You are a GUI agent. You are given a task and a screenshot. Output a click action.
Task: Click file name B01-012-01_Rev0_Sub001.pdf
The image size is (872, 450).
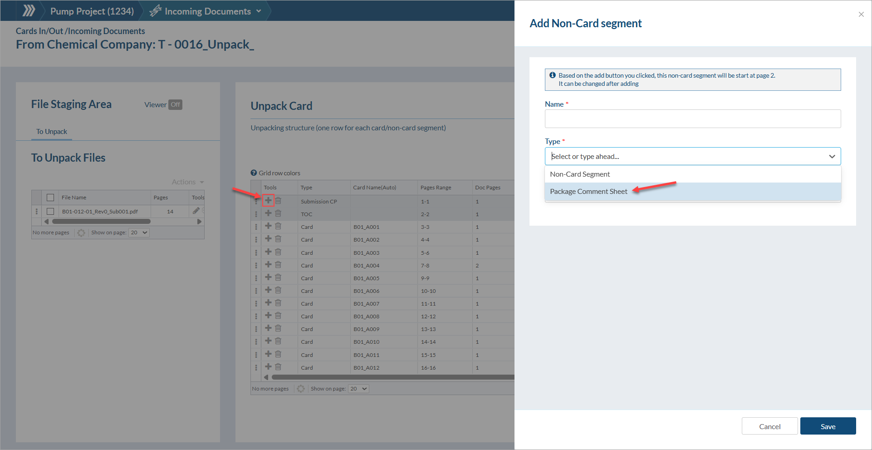tap(100, 212)
